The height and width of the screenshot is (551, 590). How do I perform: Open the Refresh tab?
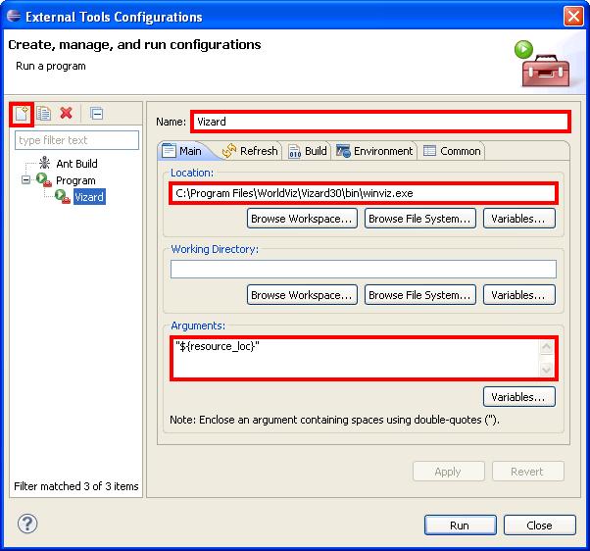click(250, 151)
